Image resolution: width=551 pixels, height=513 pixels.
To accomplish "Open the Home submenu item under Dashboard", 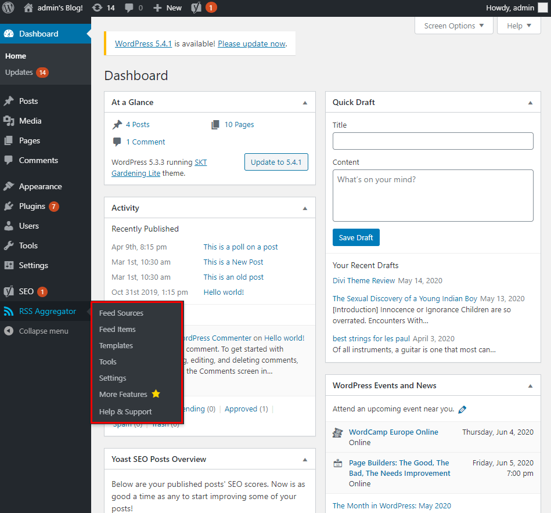I will 16,56.
